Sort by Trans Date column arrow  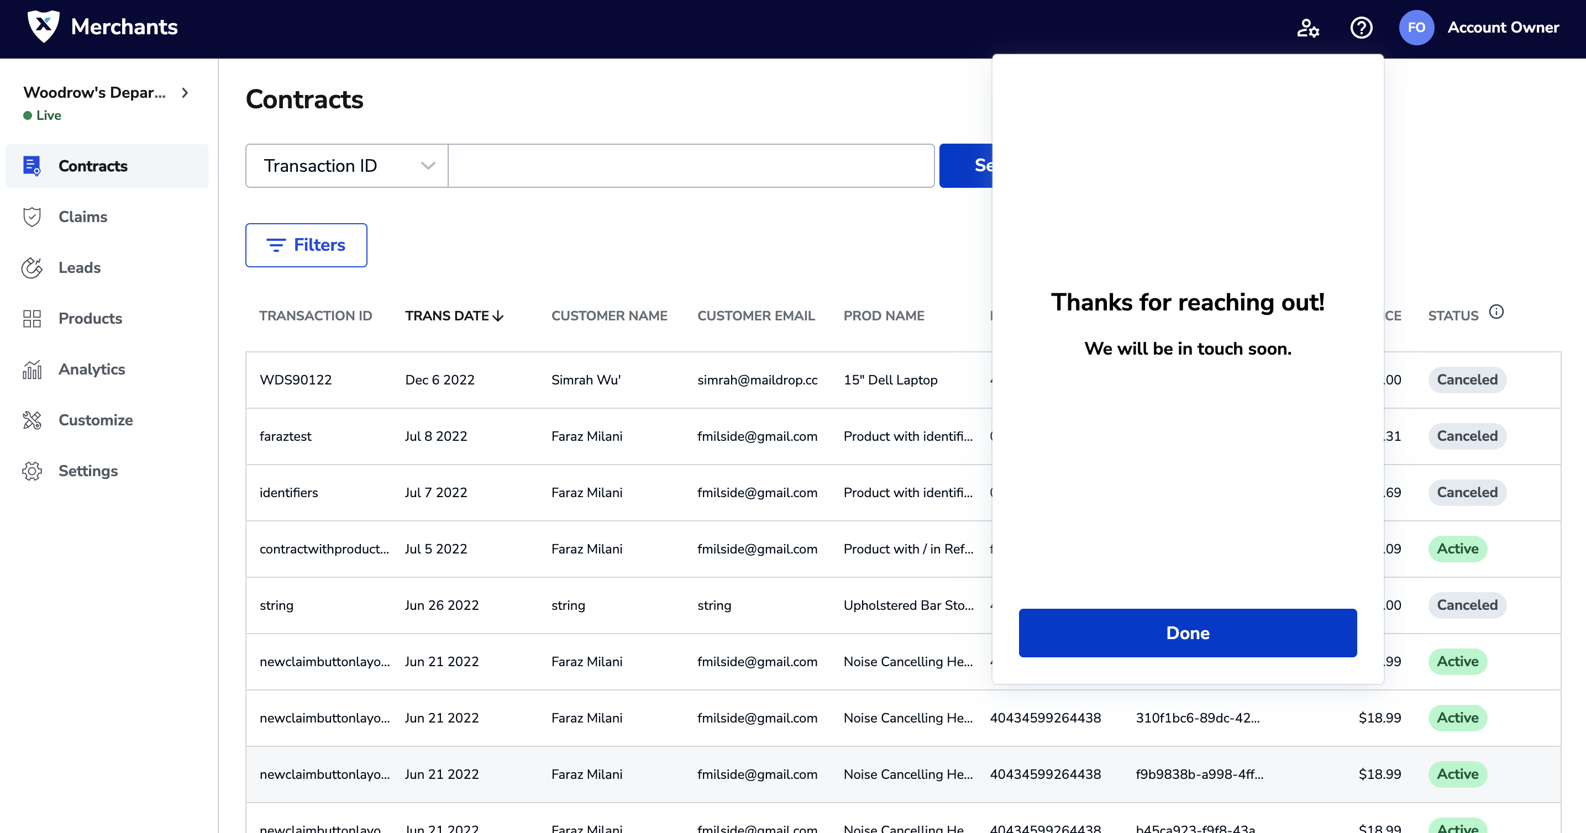coord(498,316)
